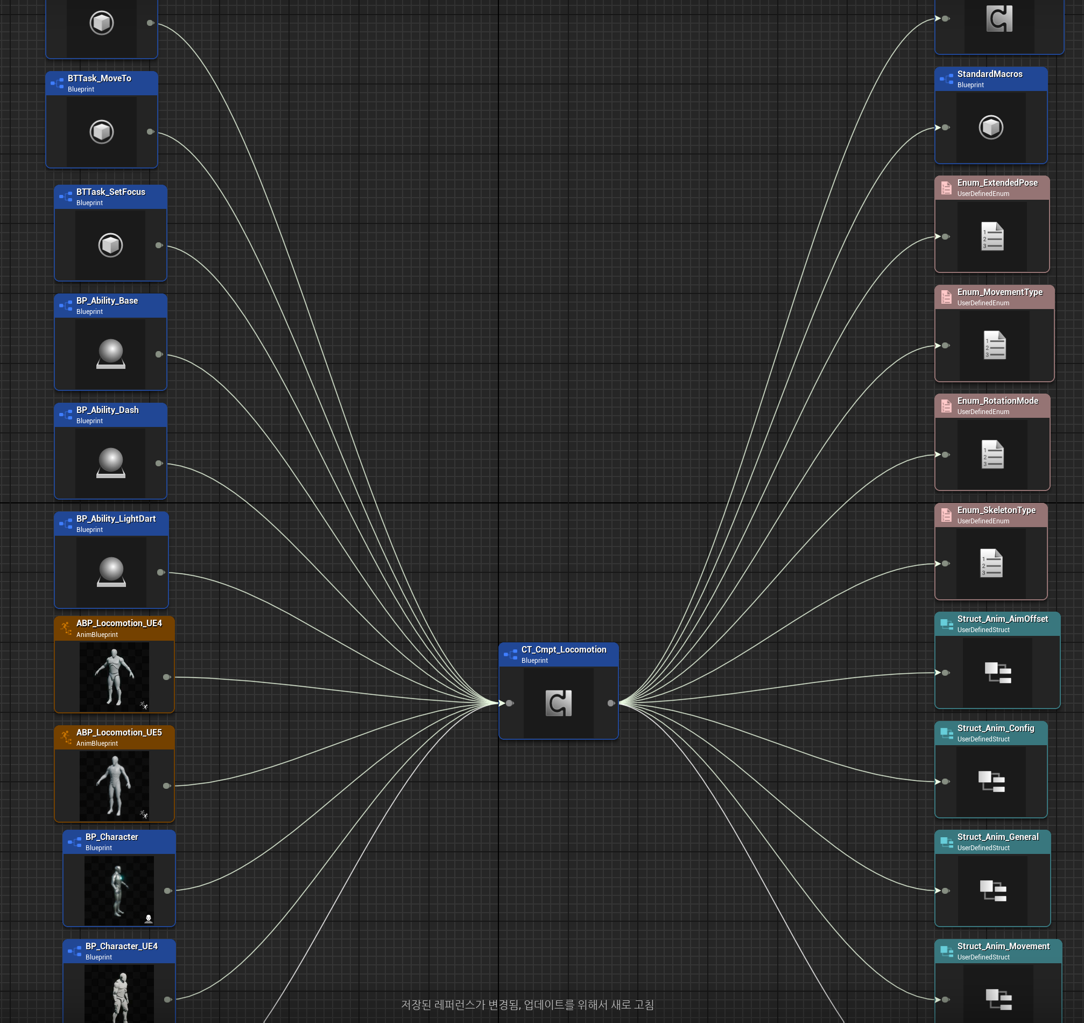Select the BP_Character_UE4 node title
The image size is (1084, 1023).
coord(122,946)
